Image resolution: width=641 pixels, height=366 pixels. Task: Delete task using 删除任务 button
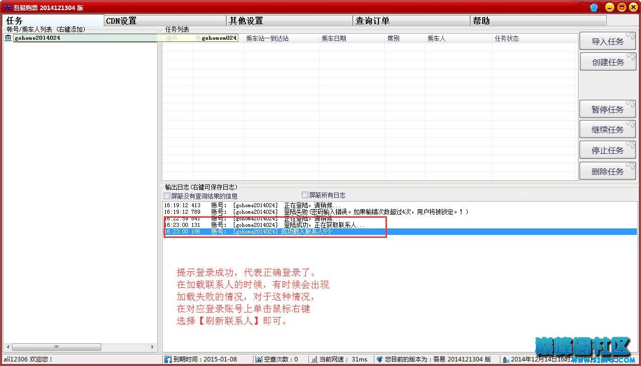coord(608,171)
